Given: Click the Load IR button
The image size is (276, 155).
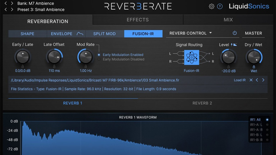Looking at the screenshot, I should 239,80.
